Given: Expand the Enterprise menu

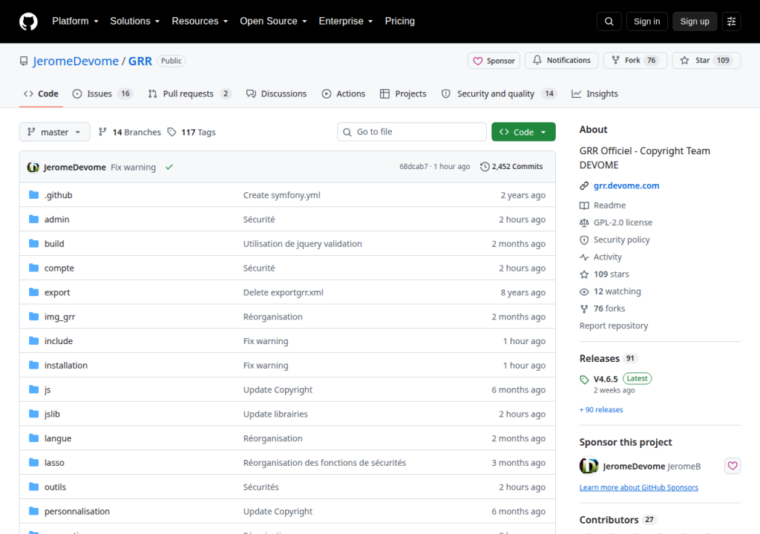Looking at the screenshot, I should (346, 22).
